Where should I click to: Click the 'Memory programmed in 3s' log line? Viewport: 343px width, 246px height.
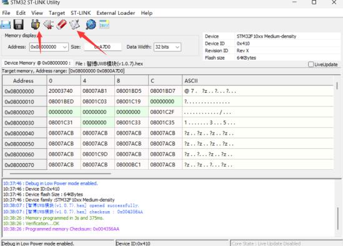click(x=53, y=218)
